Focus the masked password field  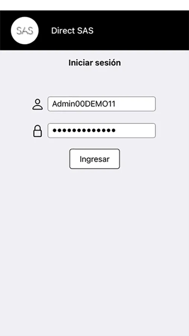click(101, 131)
